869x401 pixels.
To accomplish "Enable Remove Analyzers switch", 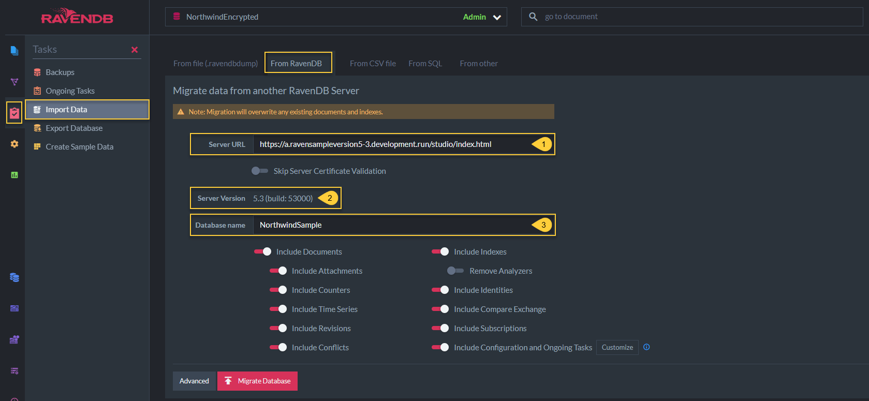I will coord(456,271).
